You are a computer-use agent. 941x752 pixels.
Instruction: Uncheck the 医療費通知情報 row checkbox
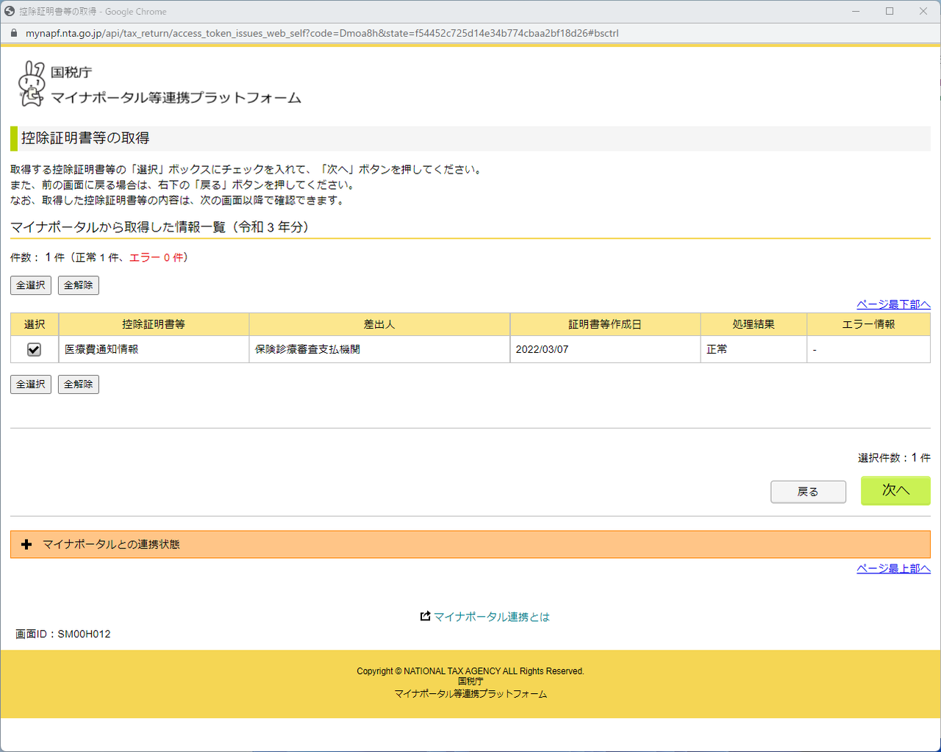tap(34, 350)
